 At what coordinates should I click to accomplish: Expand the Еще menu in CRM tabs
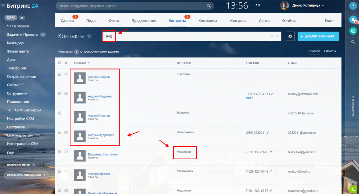pos(330,21)
